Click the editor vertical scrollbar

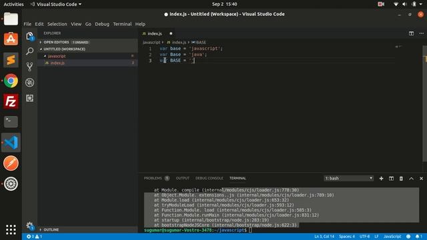click(424, 103)
